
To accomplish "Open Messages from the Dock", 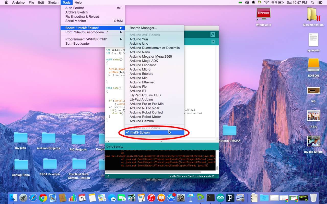I will (x=112, y=198).
